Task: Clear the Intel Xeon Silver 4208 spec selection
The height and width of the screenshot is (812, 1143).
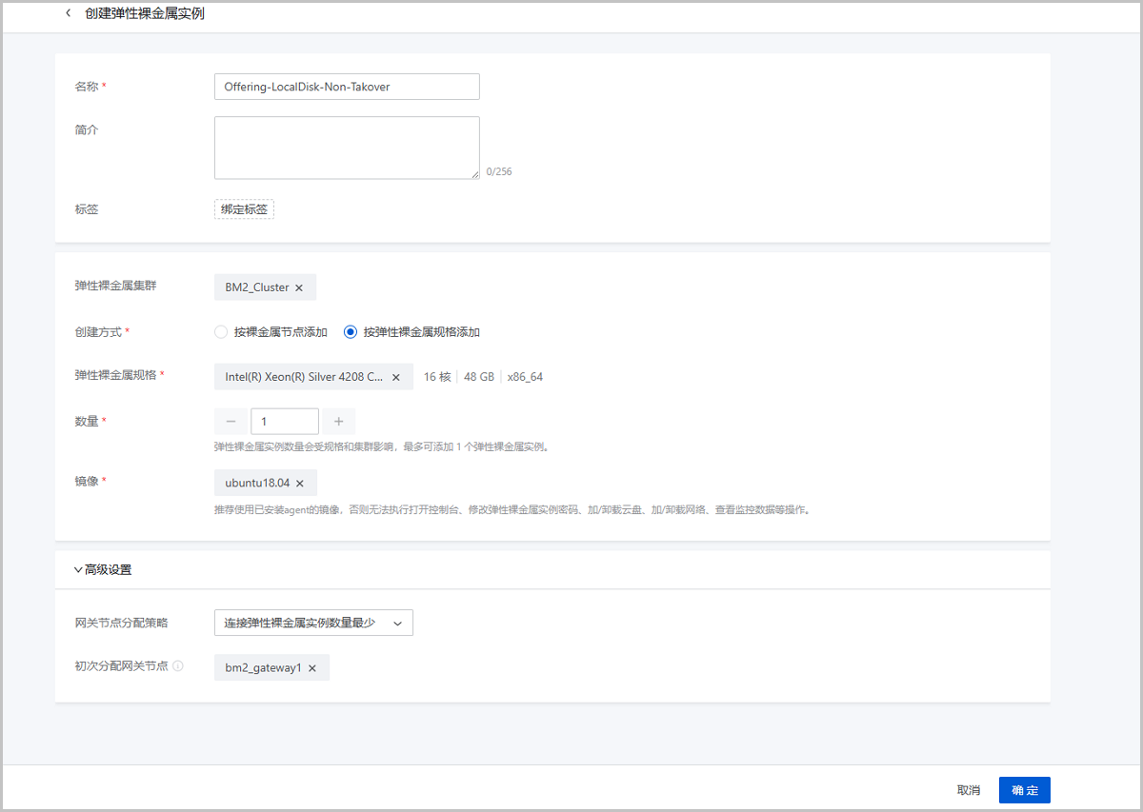Action: point(396,377)
